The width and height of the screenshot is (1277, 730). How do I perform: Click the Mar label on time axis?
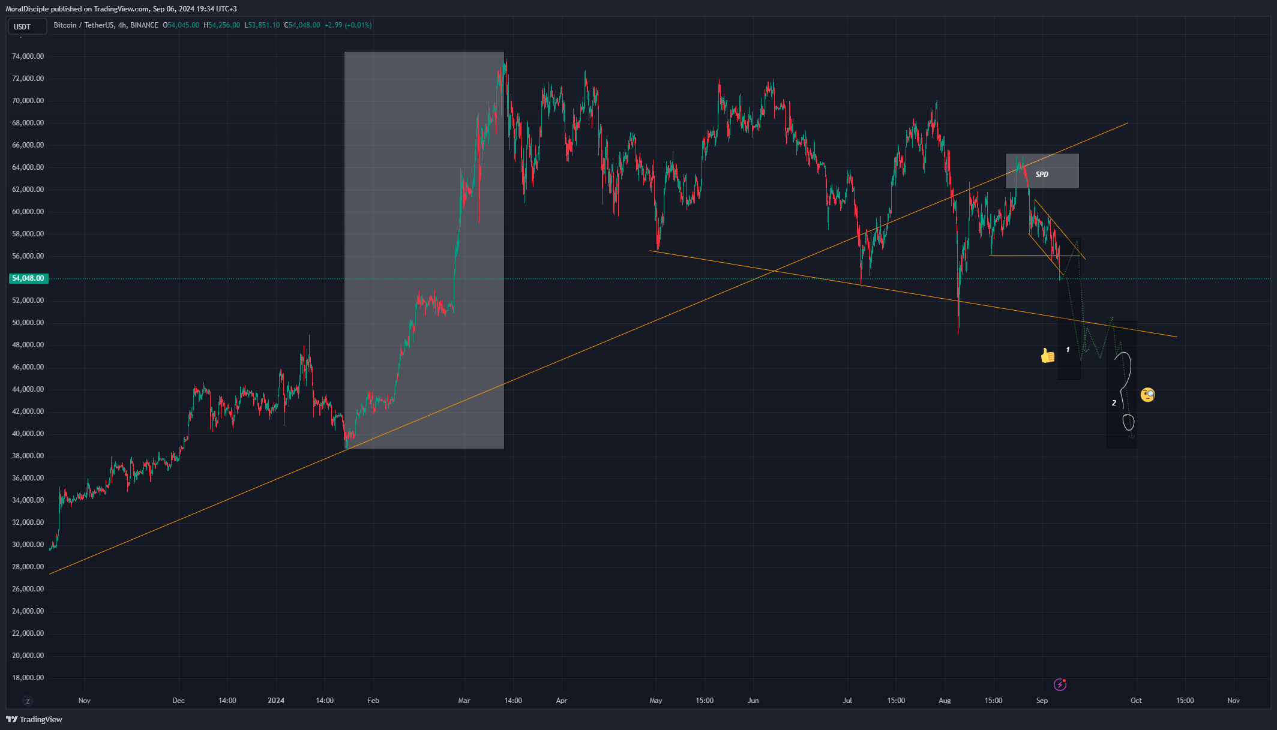(x=464, y=701)
